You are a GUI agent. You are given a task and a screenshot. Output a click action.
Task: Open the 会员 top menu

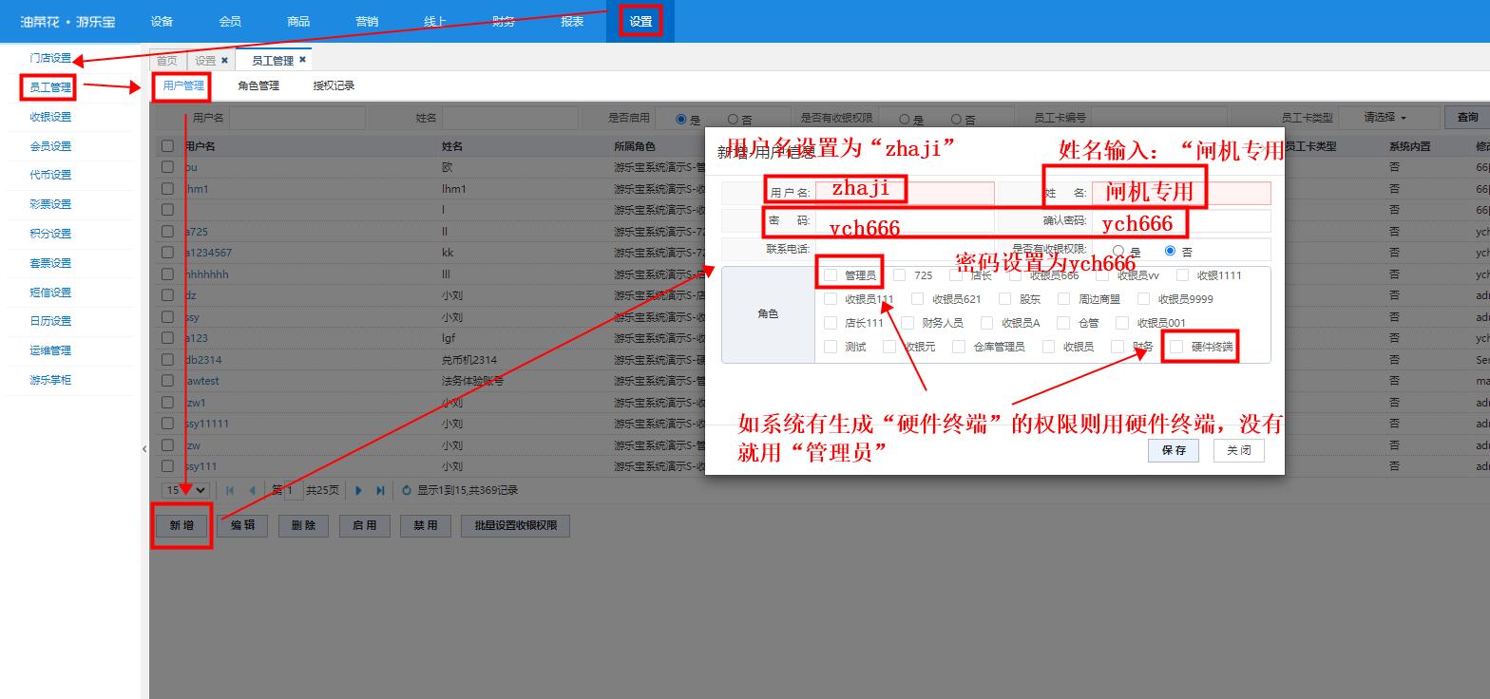230,21
